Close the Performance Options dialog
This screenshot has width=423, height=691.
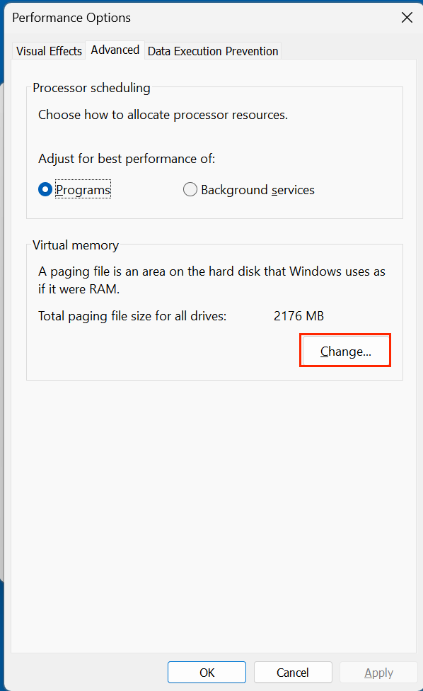407,17
